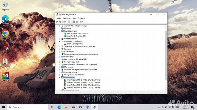Click the volume speaker tray icon

[173, 107]
